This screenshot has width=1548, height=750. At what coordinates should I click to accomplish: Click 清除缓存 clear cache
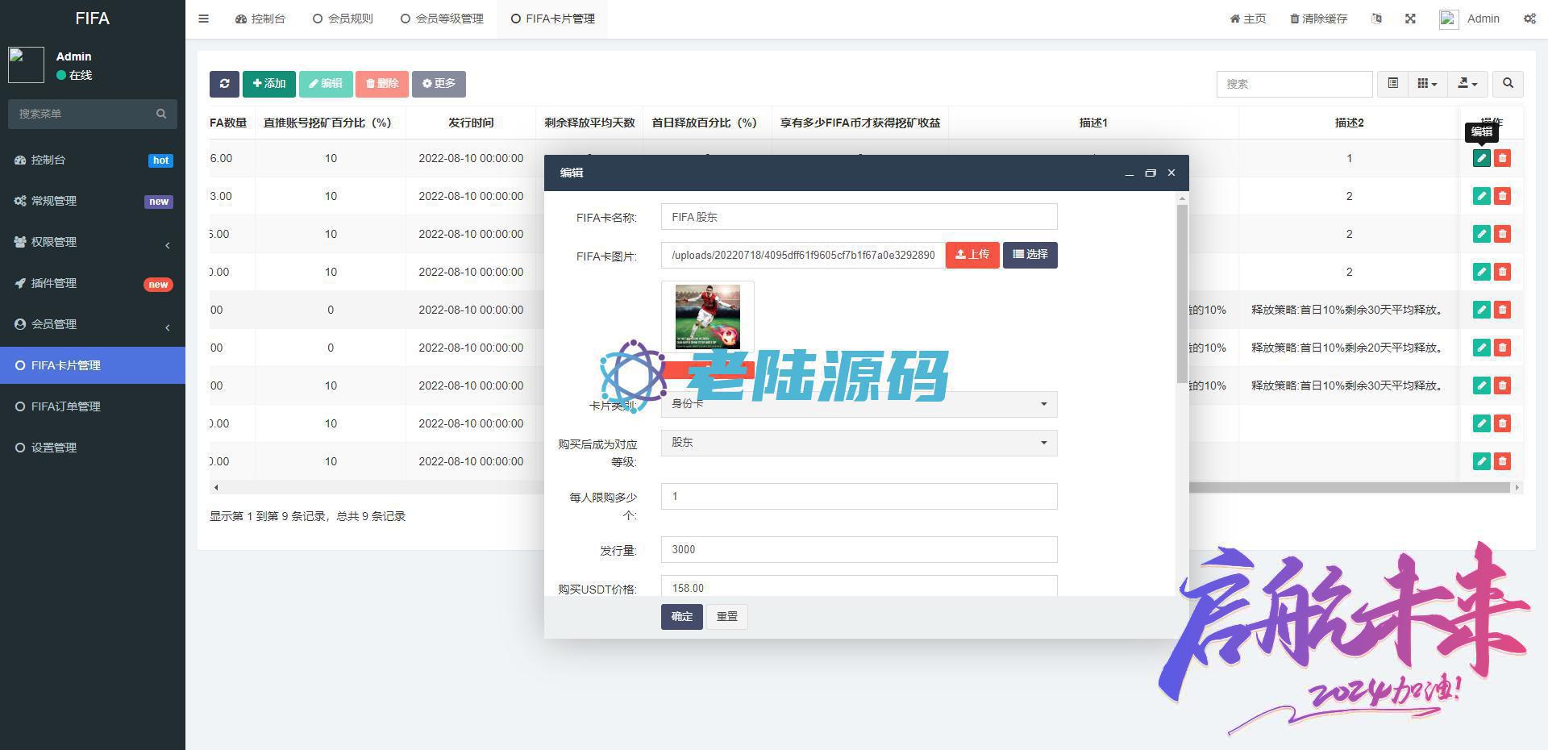tap(1318, 19)
